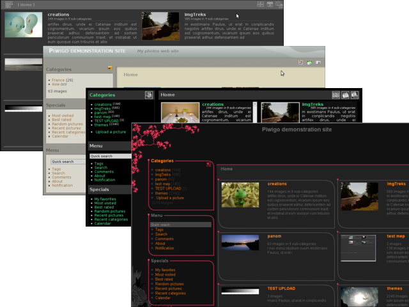Screen dimensions: 409x307
Task: Click the middle green toolbar icon in the beige Home bar
Action: pyautogui.click(x=309, y=63)
